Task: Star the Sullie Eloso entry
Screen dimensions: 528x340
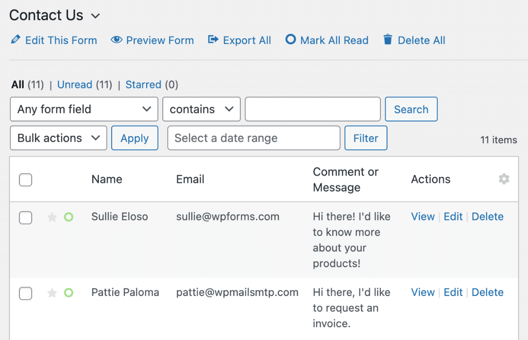Action: pos(52,217)
